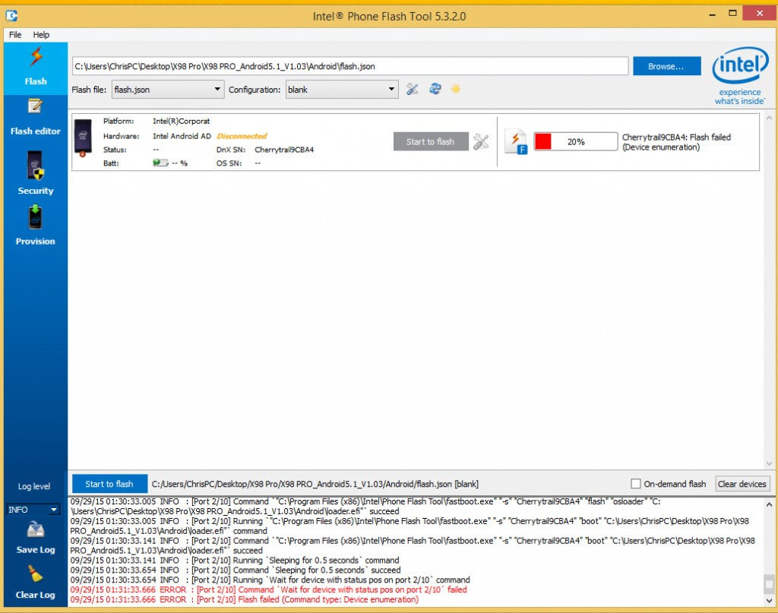Click the Intel Android AD hardware value
The image size is (778, 613).
pyautogui.click(x=182, y=136)
